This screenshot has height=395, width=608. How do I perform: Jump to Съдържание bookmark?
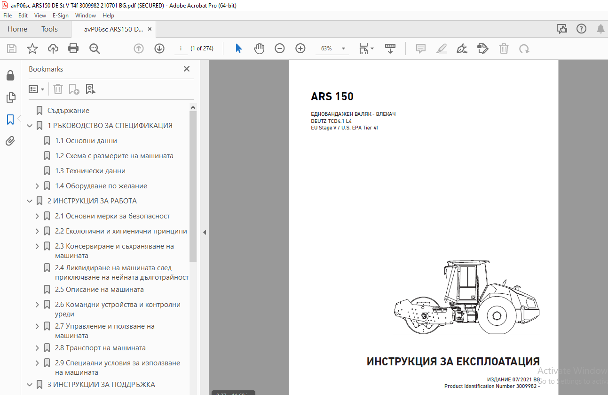point(68,111)
